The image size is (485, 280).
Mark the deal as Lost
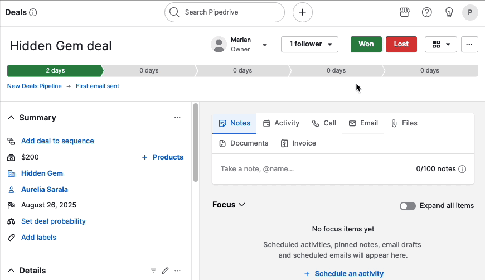(401, 44)
